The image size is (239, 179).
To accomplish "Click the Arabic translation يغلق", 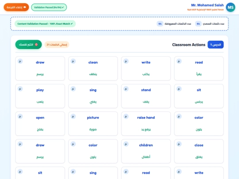I will pos(199,157).
